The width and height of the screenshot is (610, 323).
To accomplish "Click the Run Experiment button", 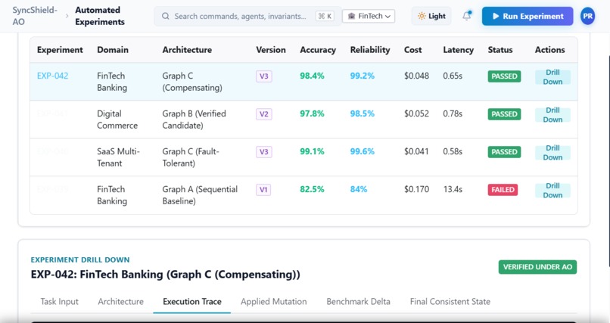I will (x=528, y=17).
